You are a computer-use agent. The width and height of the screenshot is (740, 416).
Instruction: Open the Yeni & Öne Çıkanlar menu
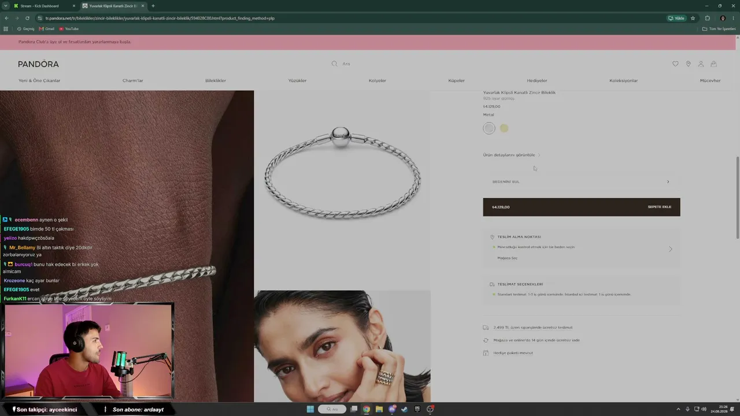tap(39, 81)
